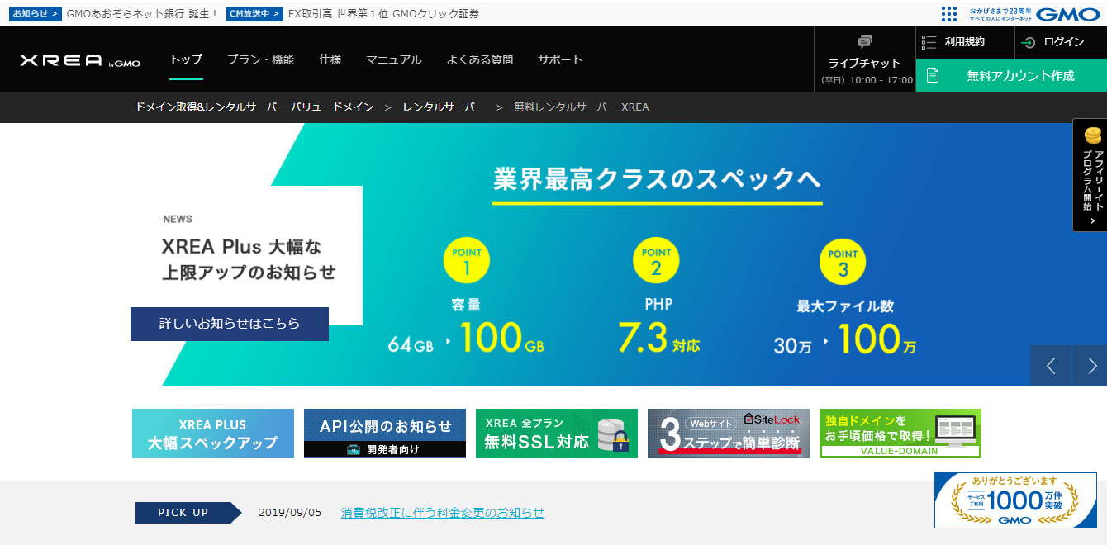Click the login arrow icon
This screenshot has width=1107, height=545.
tap(1029, 43)
